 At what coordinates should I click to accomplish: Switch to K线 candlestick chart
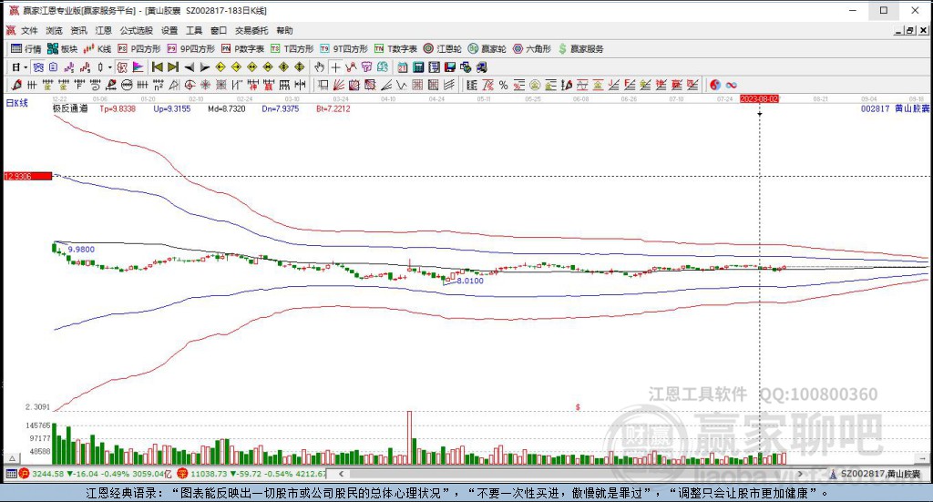click(98, 48)
